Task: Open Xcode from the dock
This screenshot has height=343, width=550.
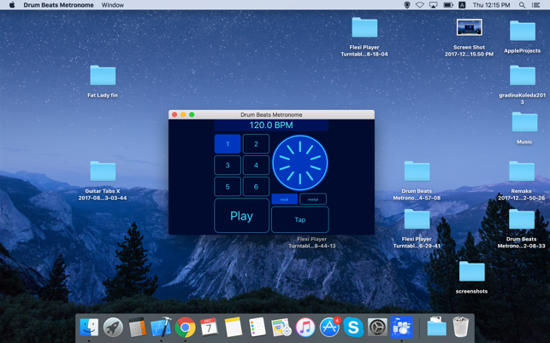Action: coord(161,327)
